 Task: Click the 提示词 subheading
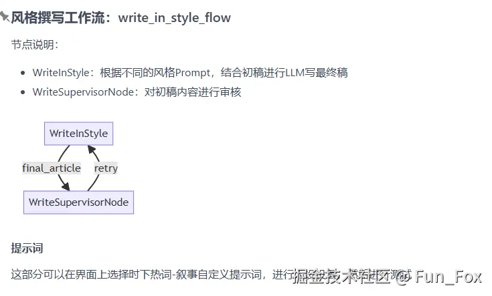tap(27, 248)
